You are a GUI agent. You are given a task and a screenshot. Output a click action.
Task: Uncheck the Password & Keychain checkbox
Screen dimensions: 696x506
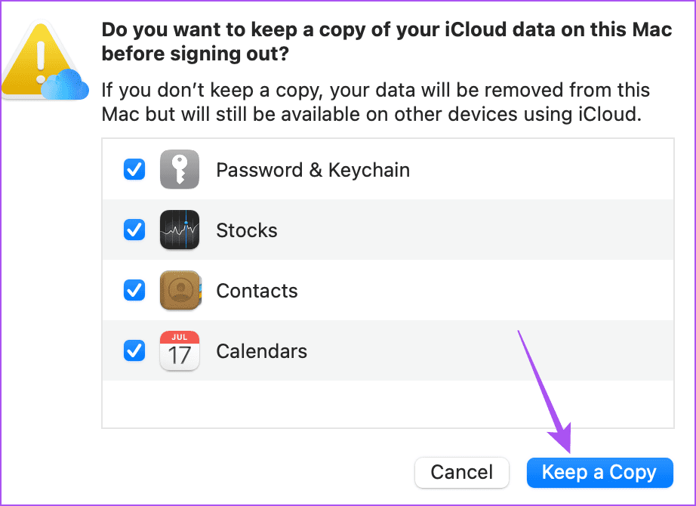pos(134,170)
